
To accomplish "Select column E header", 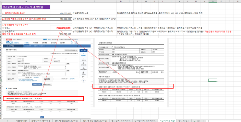I will 129,1.
